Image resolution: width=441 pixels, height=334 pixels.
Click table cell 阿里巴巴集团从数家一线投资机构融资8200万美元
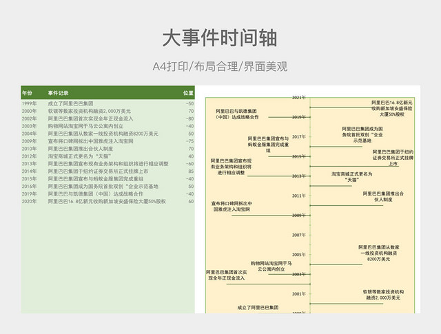[x=103, y=134]
